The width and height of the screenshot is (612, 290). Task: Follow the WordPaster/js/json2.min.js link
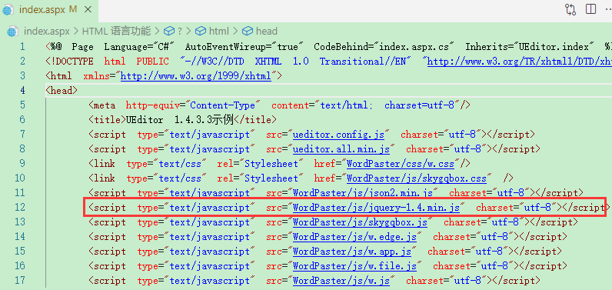coord(363,193)
